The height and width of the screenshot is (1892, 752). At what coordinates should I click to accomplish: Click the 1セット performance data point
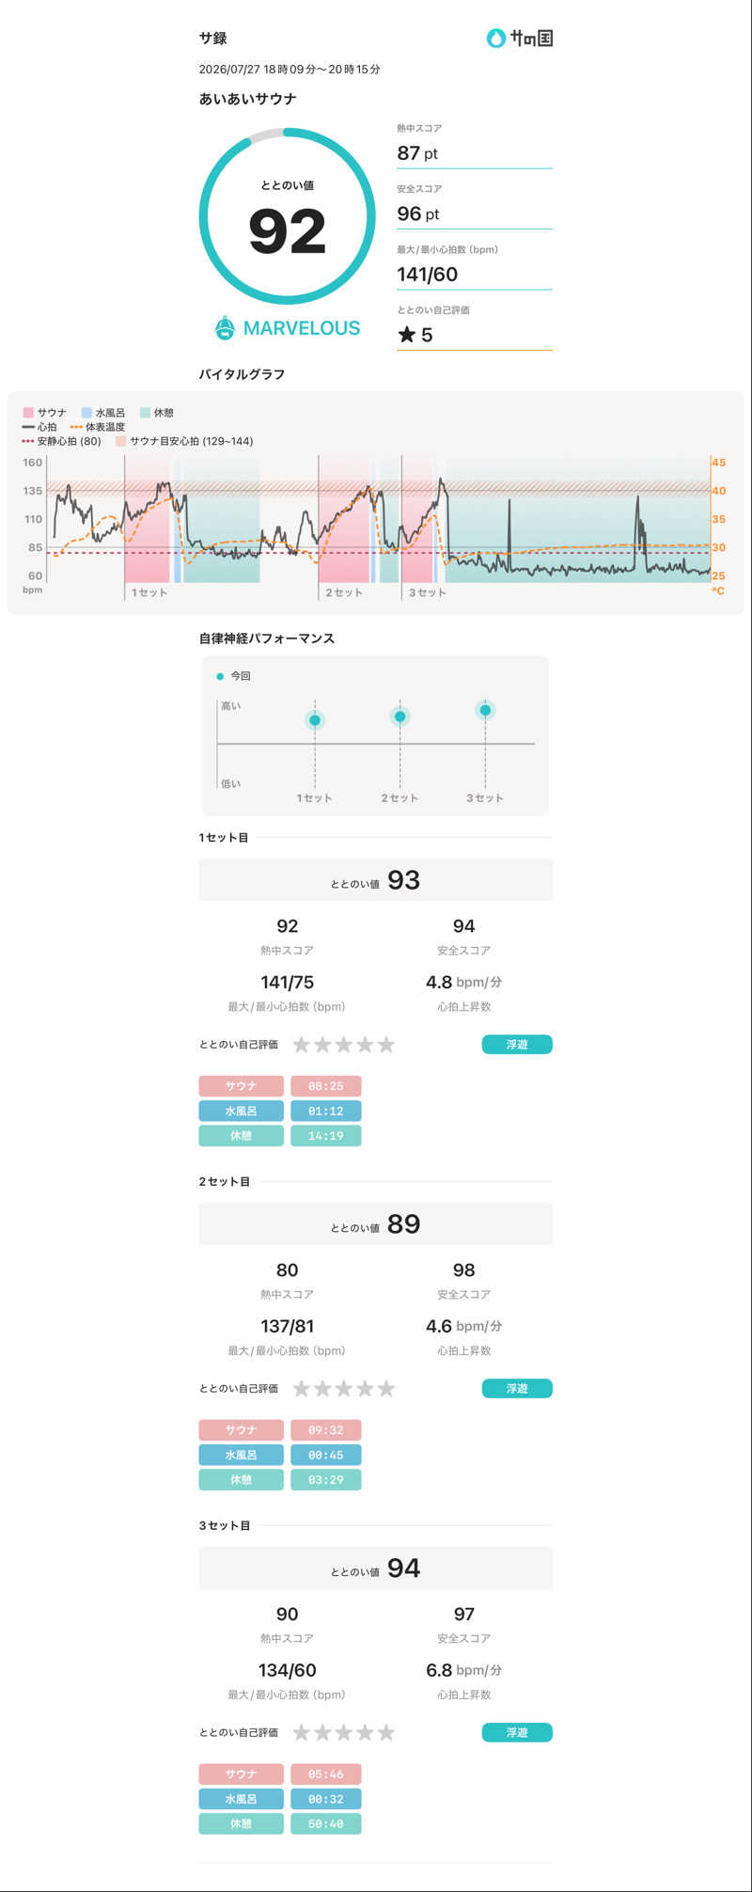(x=315, y=720)
